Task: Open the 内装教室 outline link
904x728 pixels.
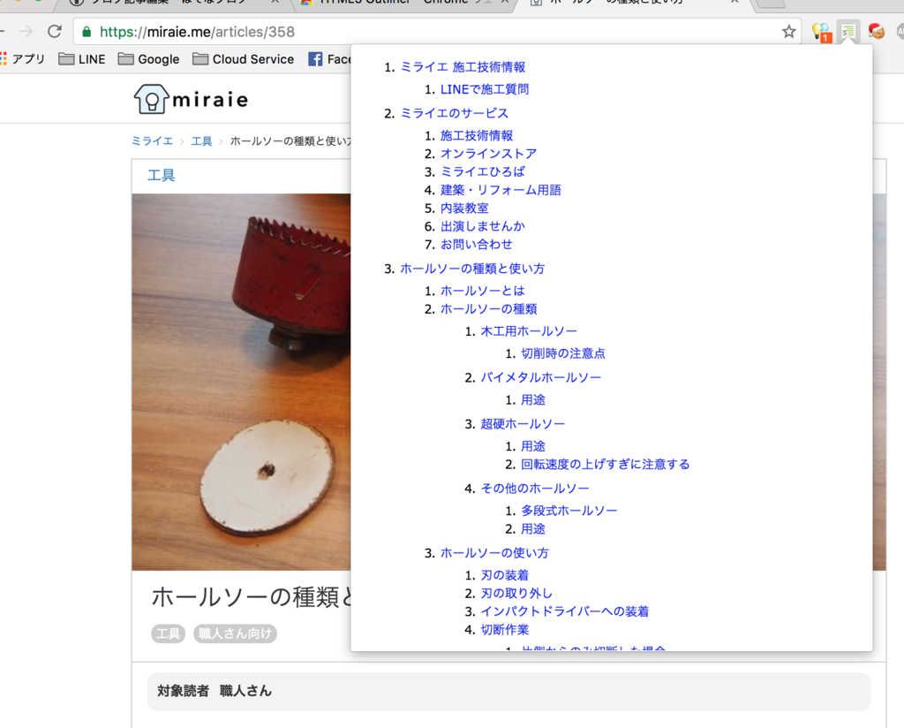Action: (x=464, y=208)
